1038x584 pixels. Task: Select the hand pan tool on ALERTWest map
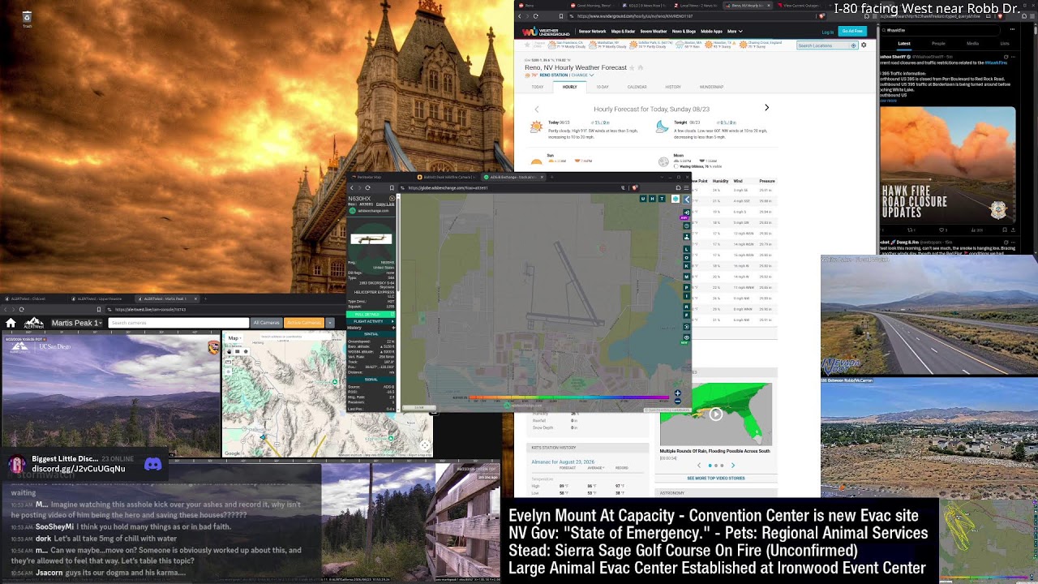coord(229,352)
